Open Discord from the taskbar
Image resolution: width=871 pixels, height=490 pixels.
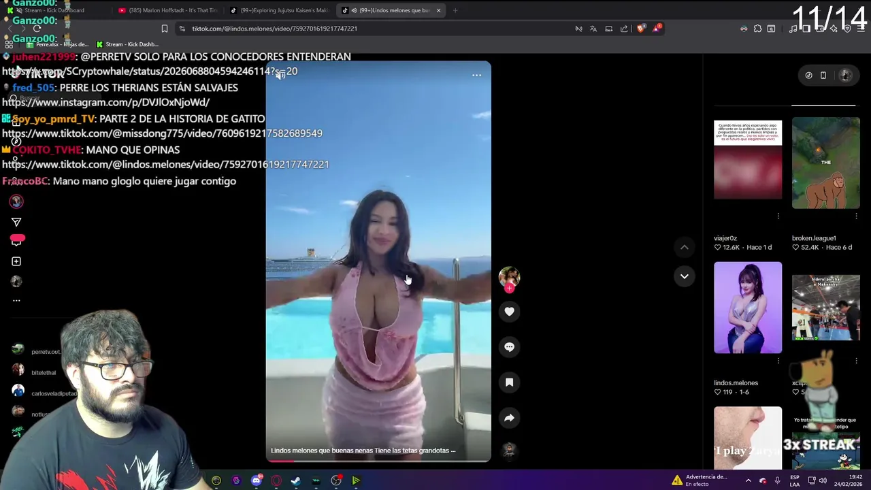point(257,480)
